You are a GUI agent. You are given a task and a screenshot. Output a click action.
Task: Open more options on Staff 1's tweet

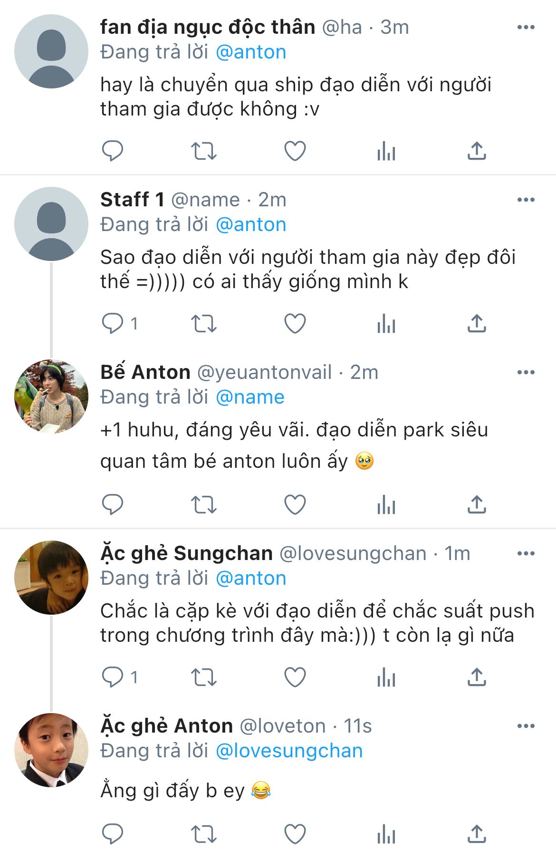click(526, 200)
